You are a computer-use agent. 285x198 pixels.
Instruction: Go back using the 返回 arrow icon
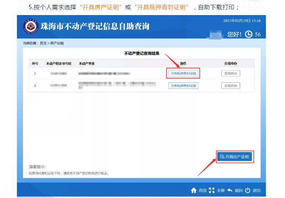click(x=230, y=190)
